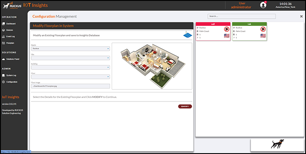Select the red null floorplan card header
The width and height of the screenshot is (306, 154).
pyautogui.click(x=213, y=24)
